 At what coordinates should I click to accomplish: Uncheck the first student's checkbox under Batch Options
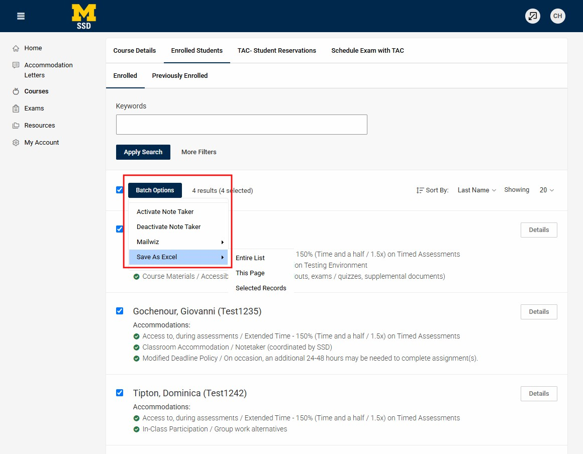click(119, 229)
